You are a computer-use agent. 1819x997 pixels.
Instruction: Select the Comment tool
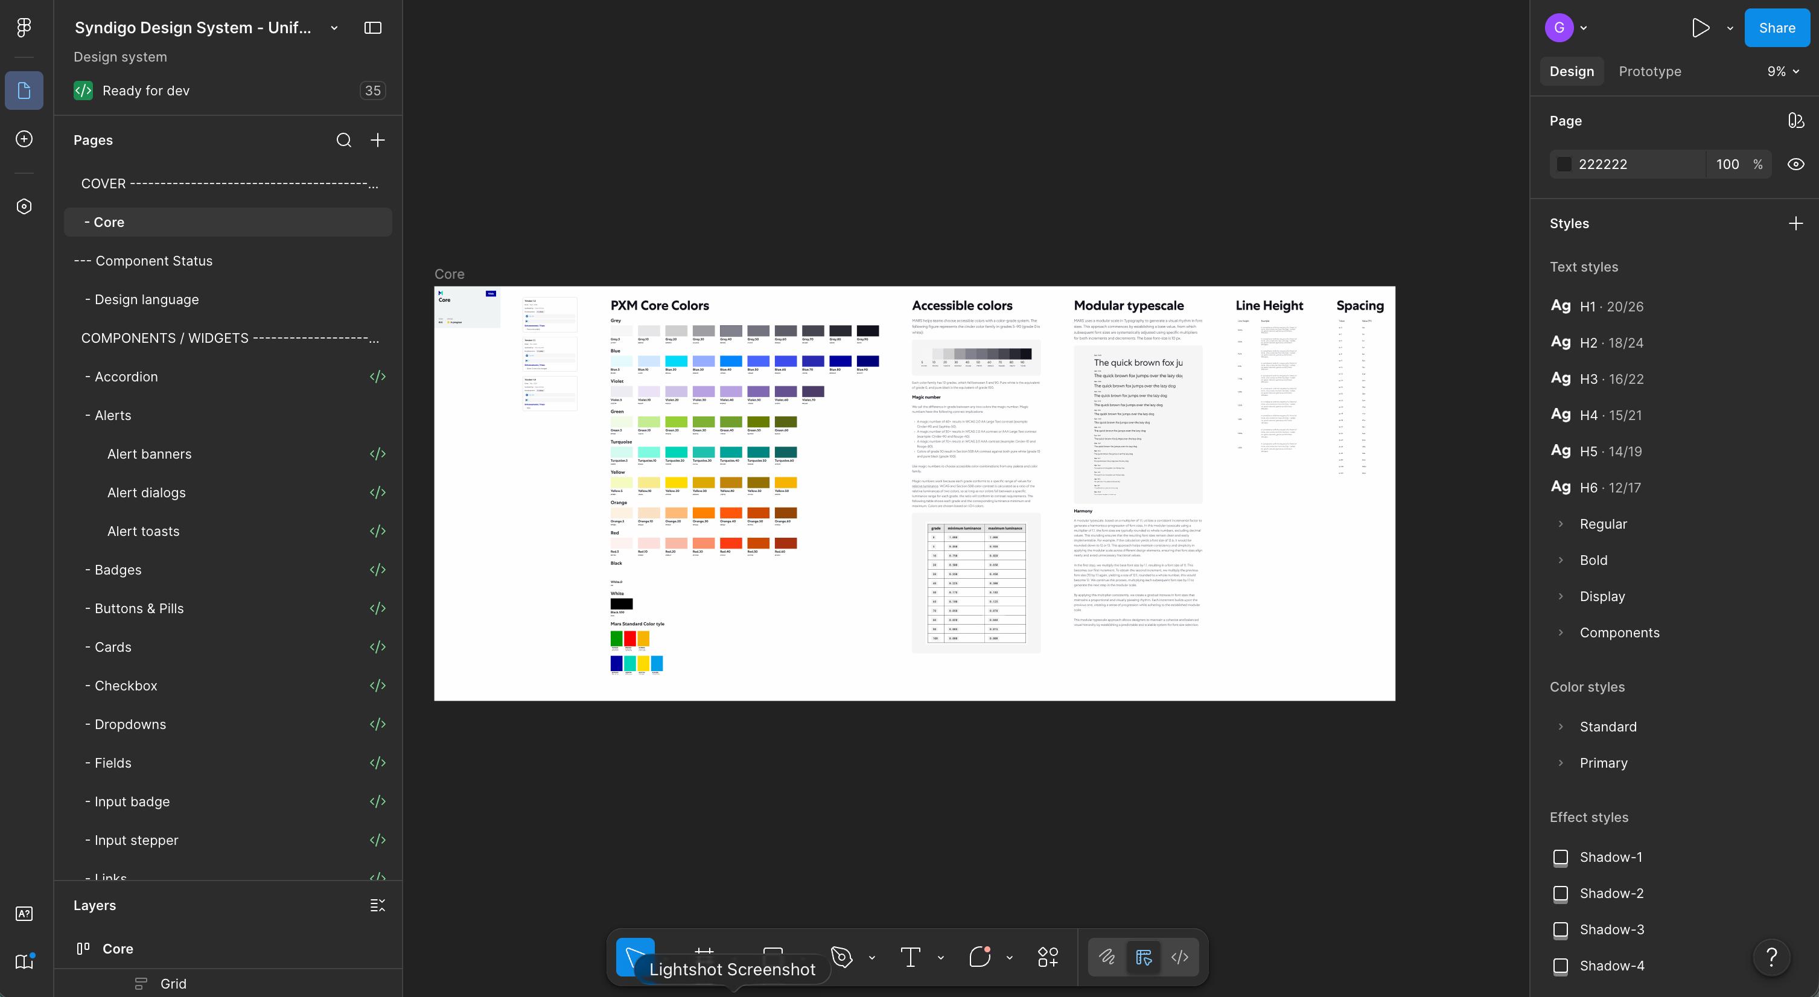click(980, 957)
